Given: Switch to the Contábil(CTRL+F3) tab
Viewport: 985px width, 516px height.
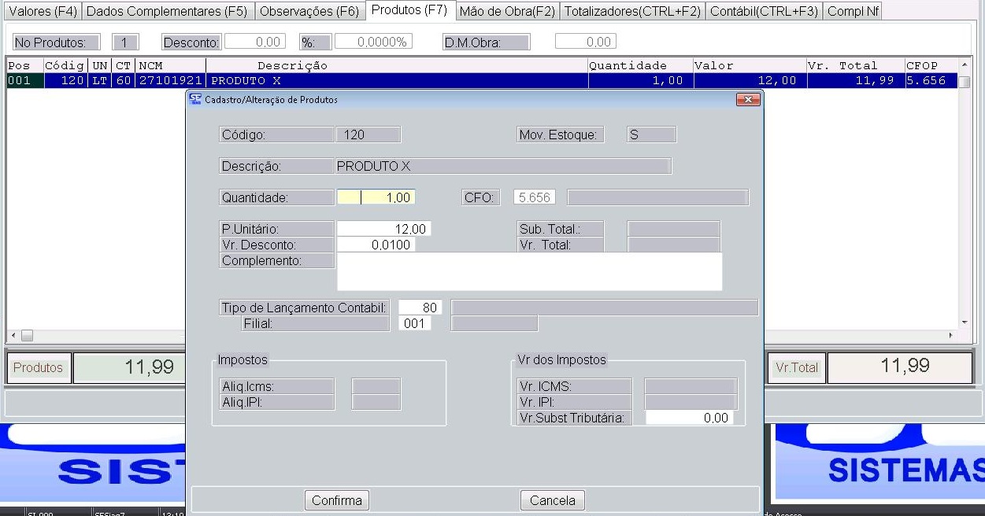Looking at the screenshot, I should click(764, 11).
